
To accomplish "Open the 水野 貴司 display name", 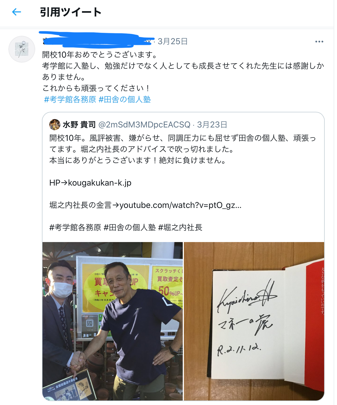I will tap(79, 125).
